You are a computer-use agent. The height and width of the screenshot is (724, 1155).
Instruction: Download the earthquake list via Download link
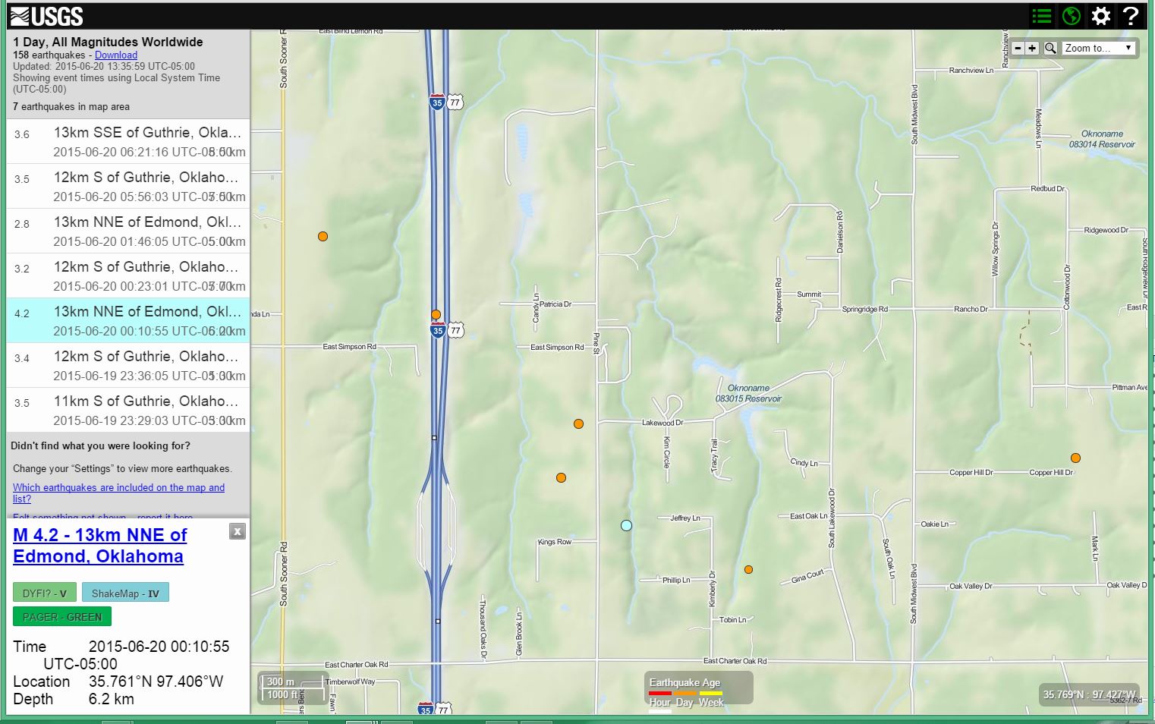coord(116,55)
